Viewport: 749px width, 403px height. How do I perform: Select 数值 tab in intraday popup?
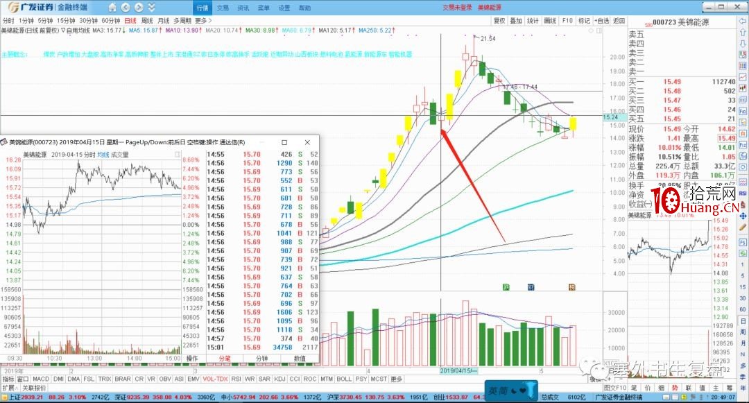point(300,359)
